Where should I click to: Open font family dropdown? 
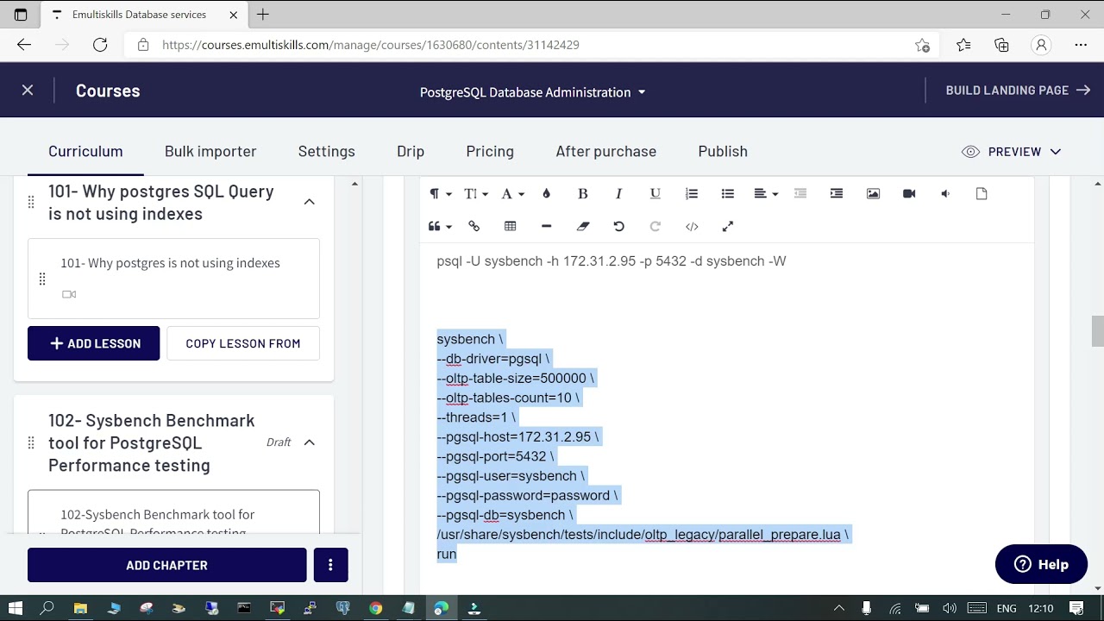click(x=512, y=194)
